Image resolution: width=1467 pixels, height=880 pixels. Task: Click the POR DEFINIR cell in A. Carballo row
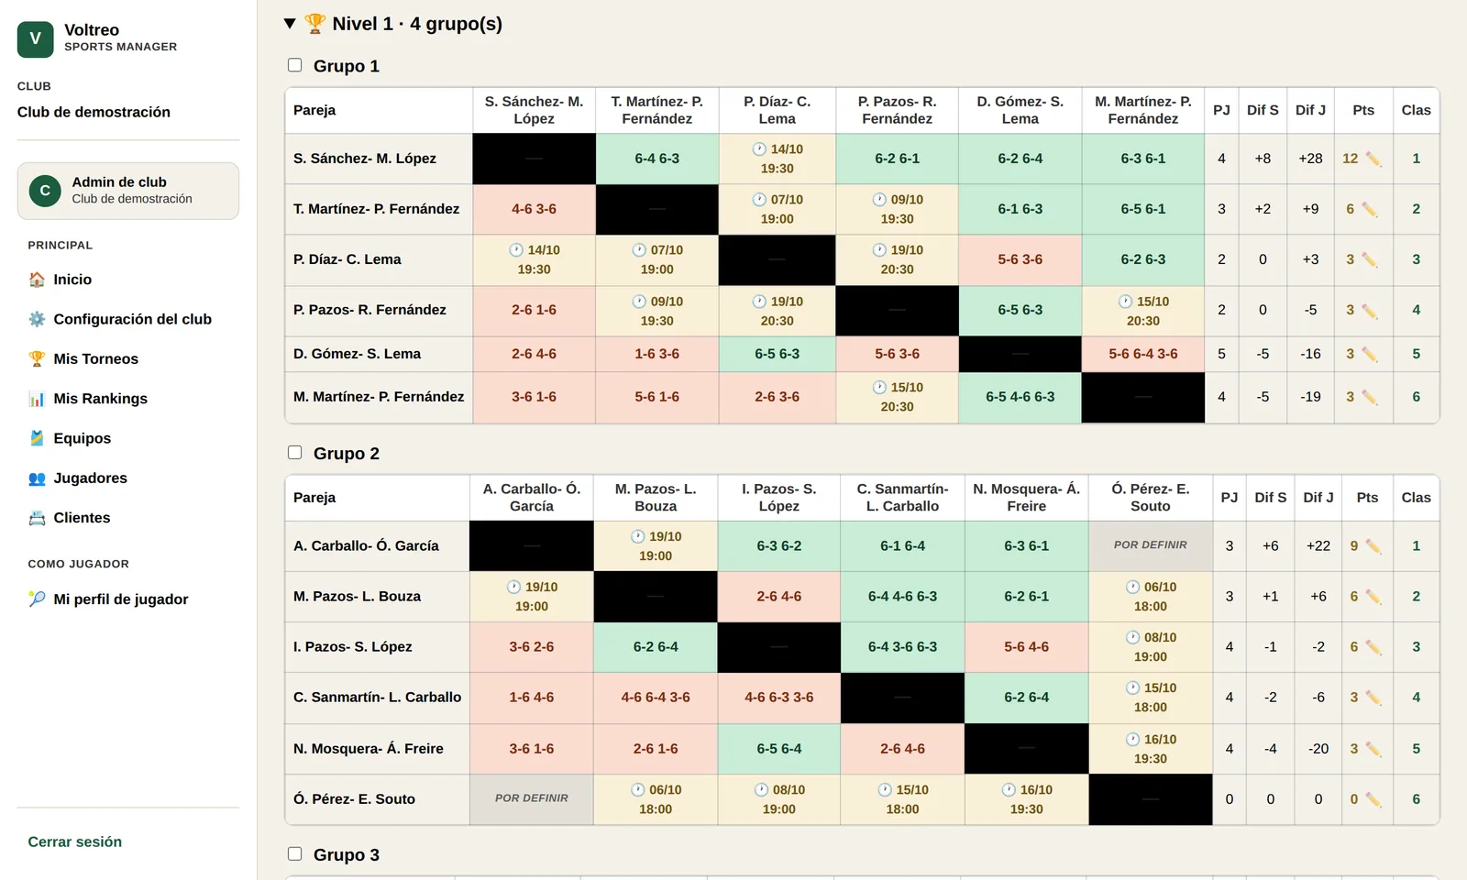[1151, 545]
